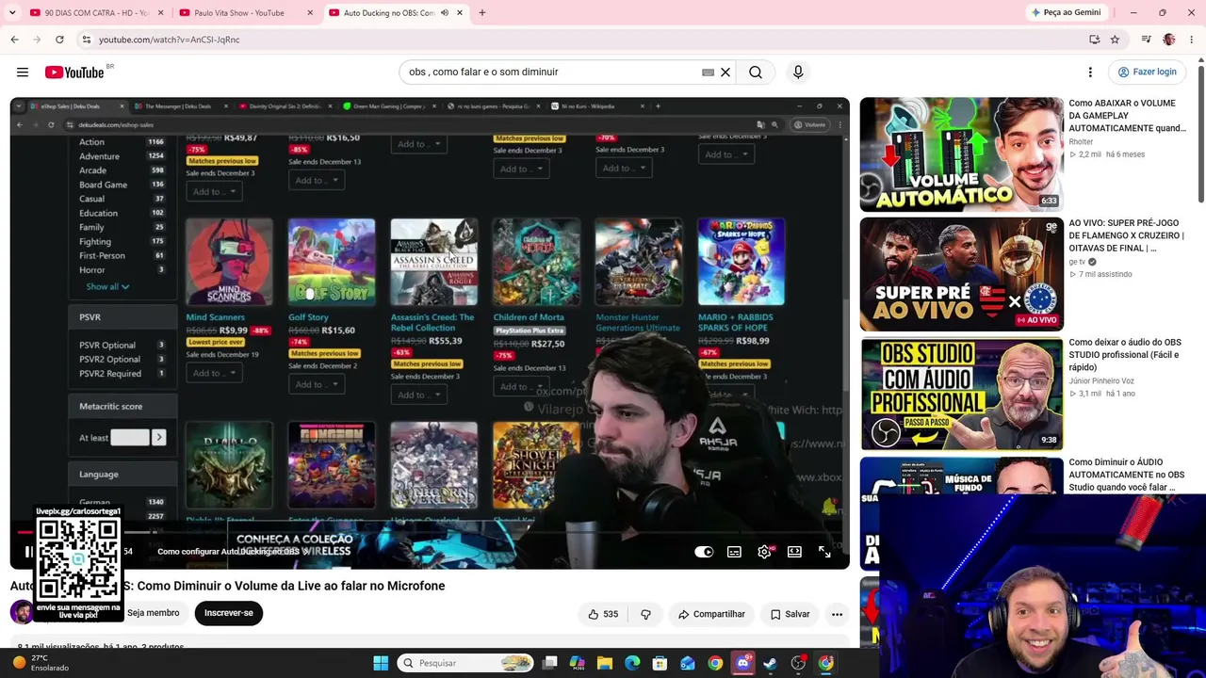Open the Chrome profile avatar
This screenshot has width=1206, height=678.
point(1169,40)
